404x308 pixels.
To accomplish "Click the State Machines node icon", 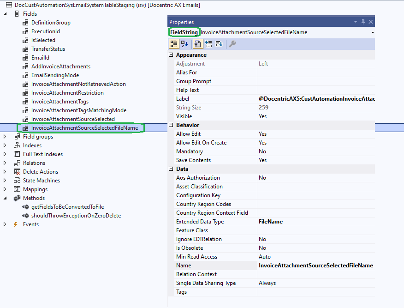I will click(x=17, y=181).
